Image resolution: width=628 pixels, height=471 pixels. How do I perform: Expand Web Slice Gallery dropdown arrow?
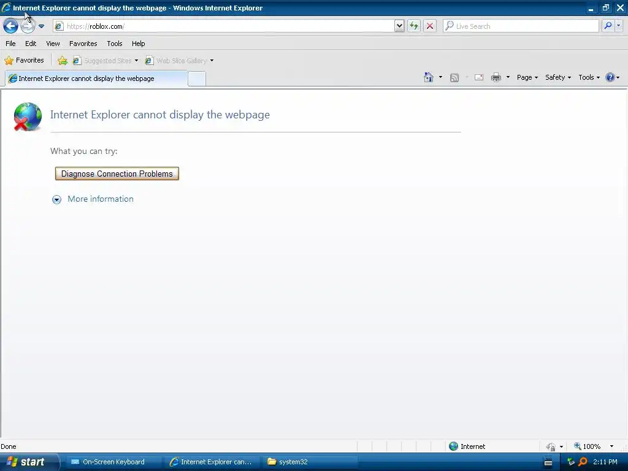[212, 61]
